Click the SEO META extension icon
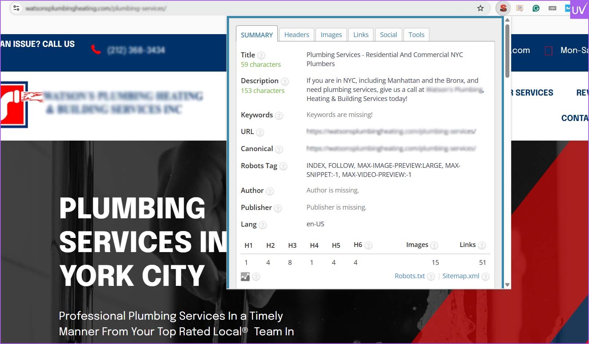This screenshot has width=589, height=344. tap(503, 8)
